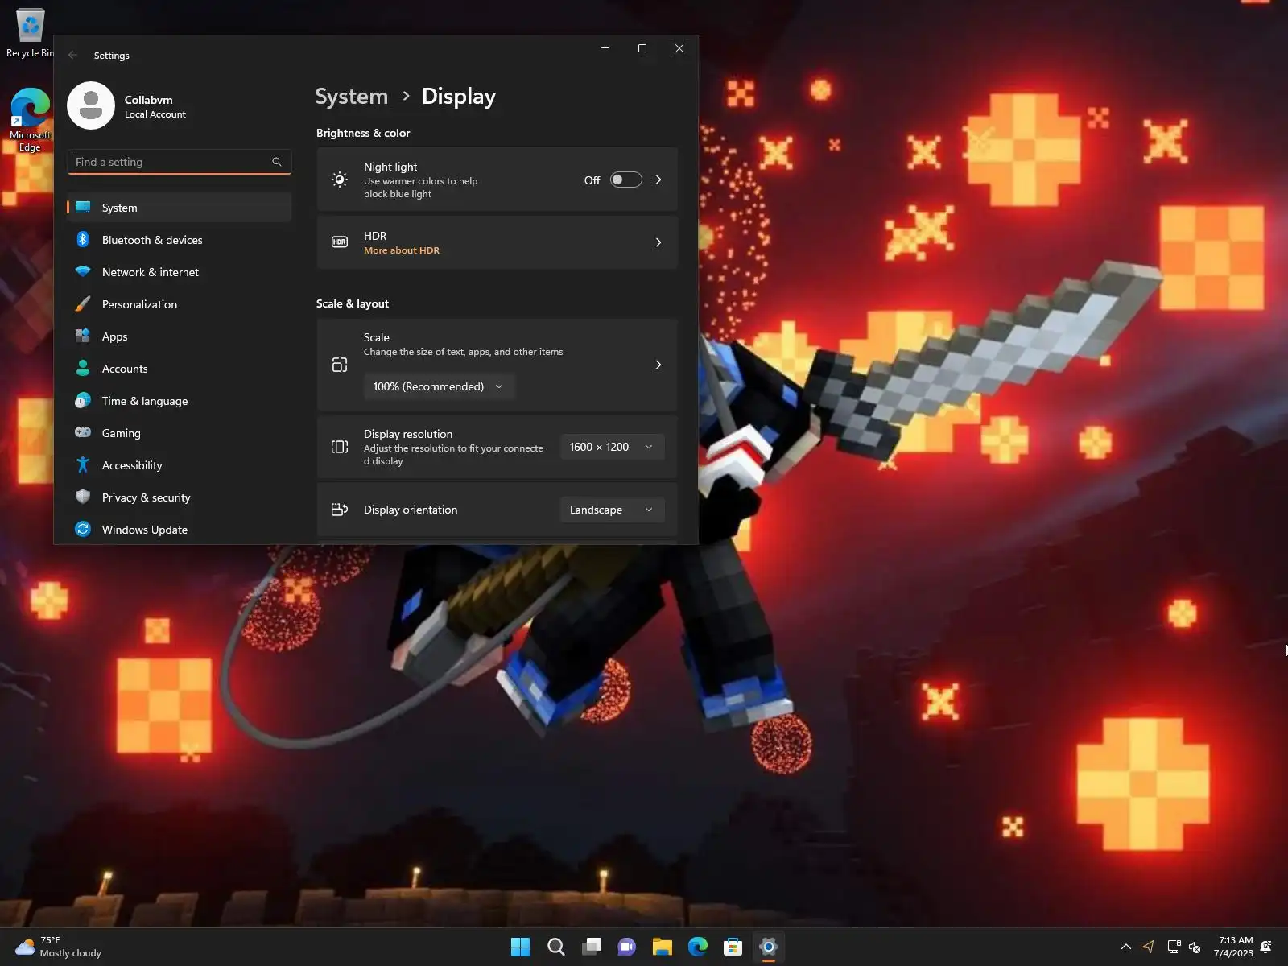Open Personalization settings

[x=179, y=304]
